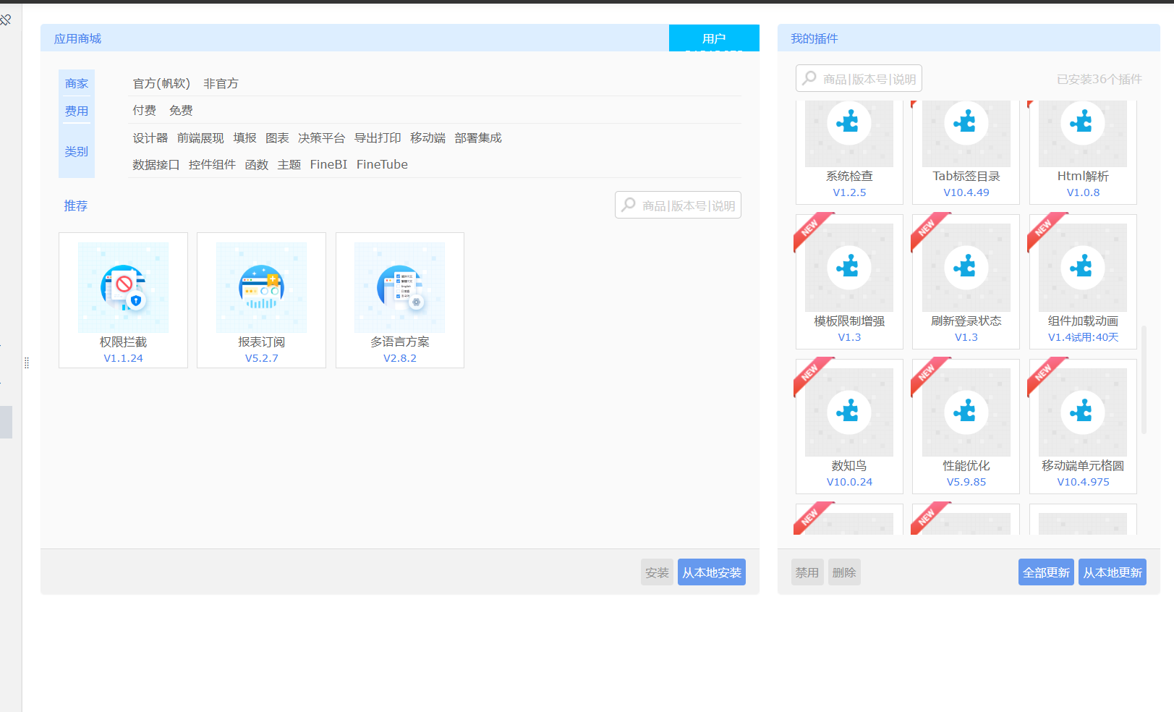1174x712 pixels.
Task: Click version text V1.1.24
Action: pyautogui.click(x=123, y=358)
